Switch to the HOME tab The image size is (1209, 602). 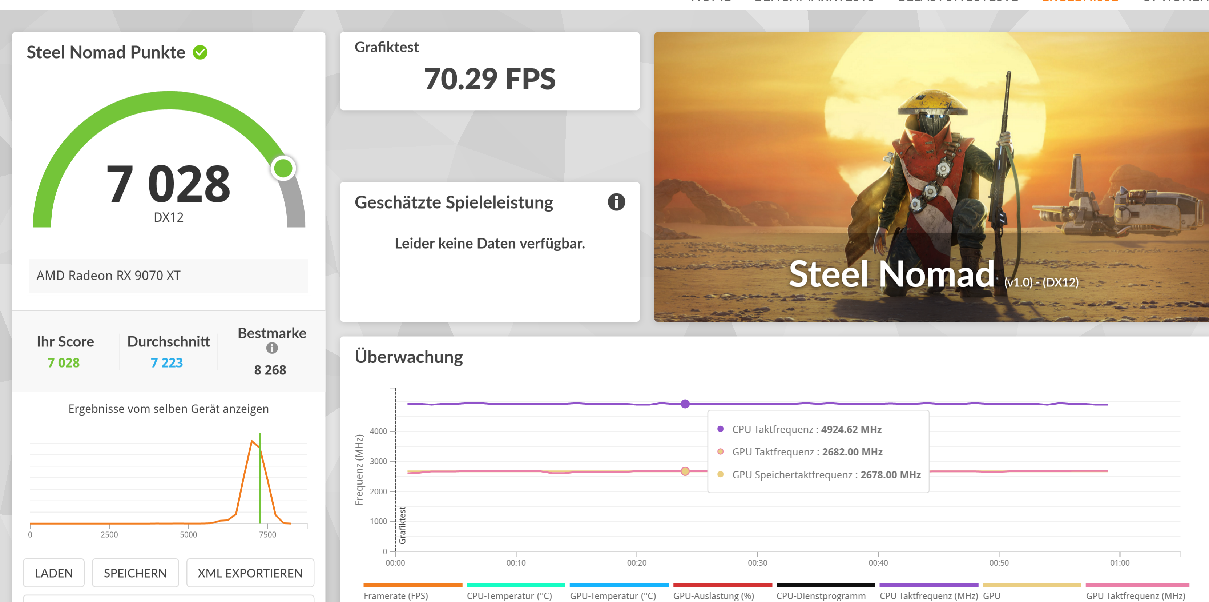(712, 2)
